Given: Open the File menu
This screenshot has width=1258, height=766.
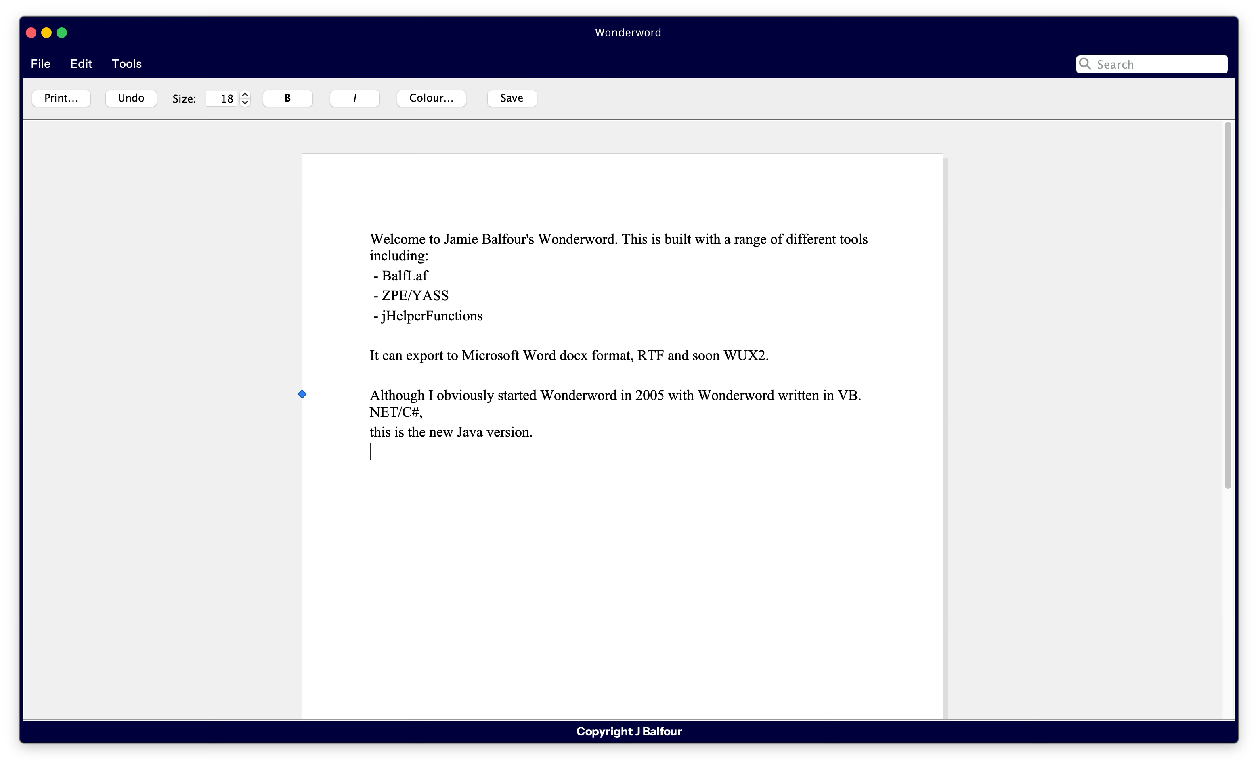Looking at the screenshot, I should point(40,64).
